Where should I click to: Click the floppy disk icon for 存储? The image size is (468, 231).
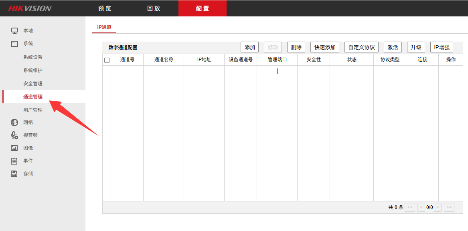[x=14, y=174]
